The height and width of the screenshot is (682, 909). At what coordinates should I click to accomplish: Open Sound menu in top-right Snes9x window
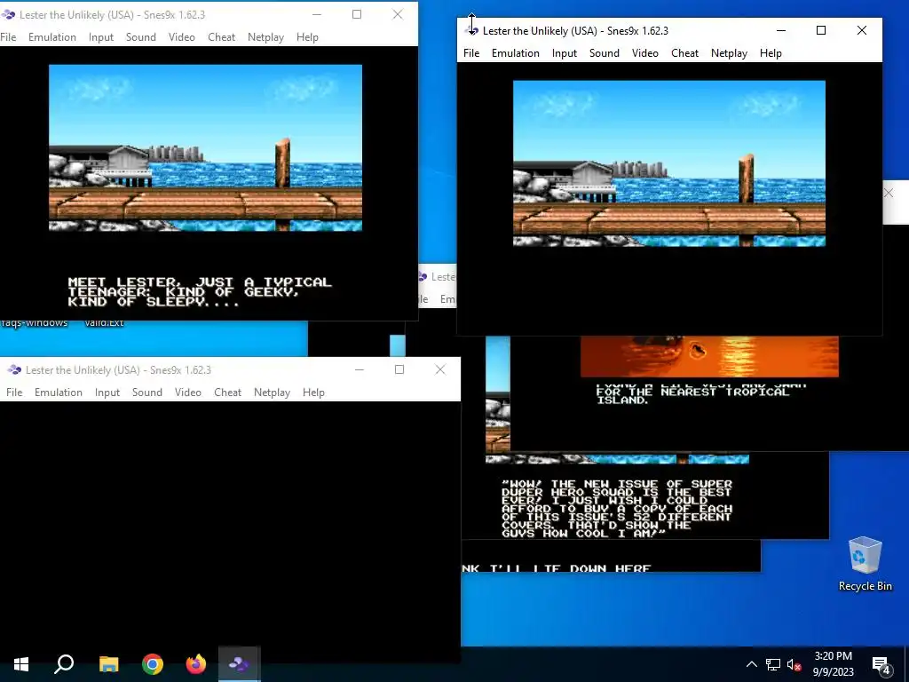(x=604, y=52)
